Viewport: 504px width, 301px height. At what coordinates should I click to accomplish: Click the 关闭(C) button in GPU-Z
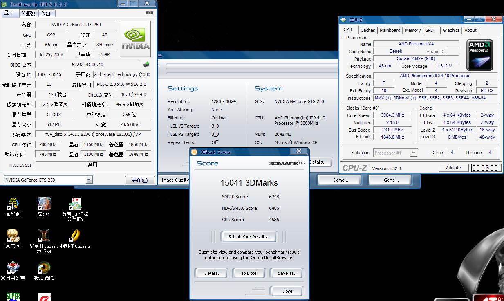tap(140, 180)
